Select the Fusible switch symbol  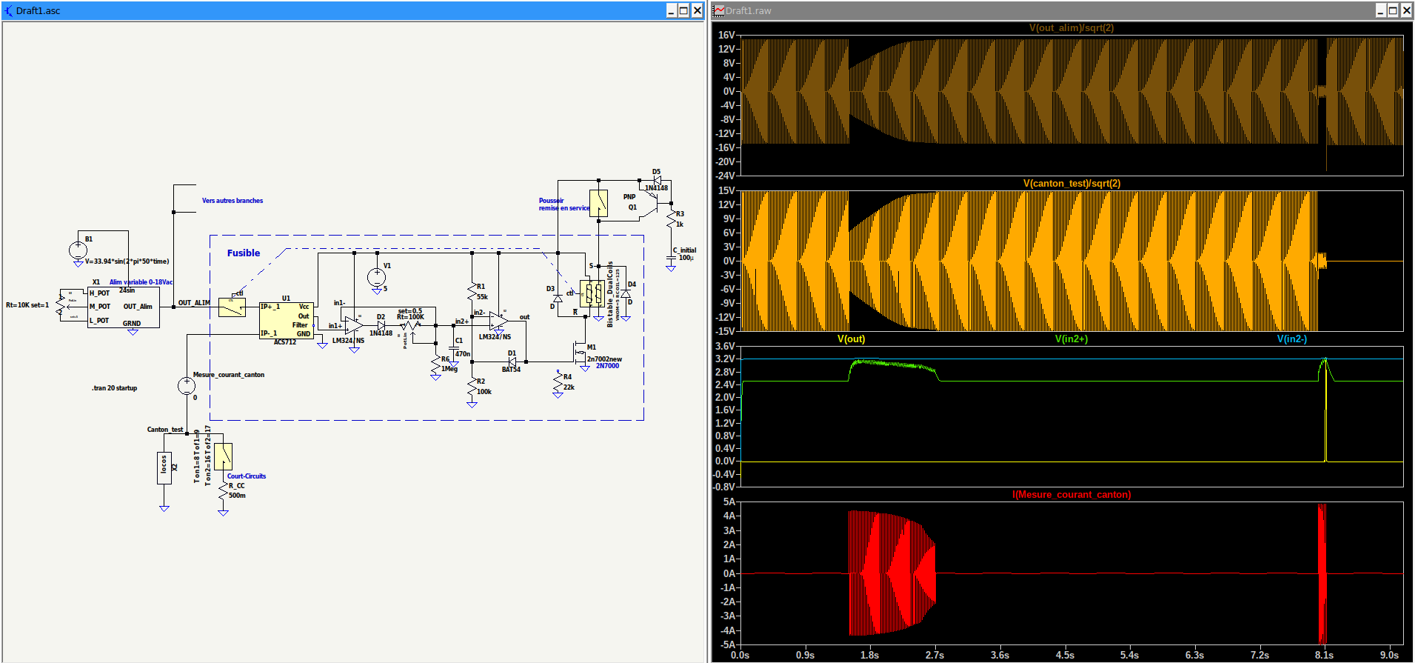pyautogui.click(x=232, y=307)
